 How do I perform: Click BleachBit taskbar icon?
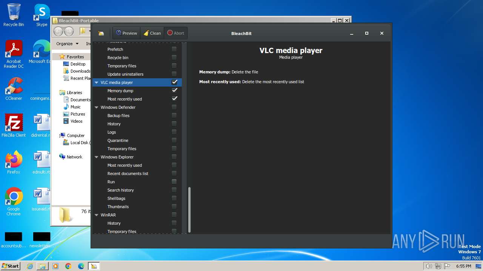click(x=94, y=266)
